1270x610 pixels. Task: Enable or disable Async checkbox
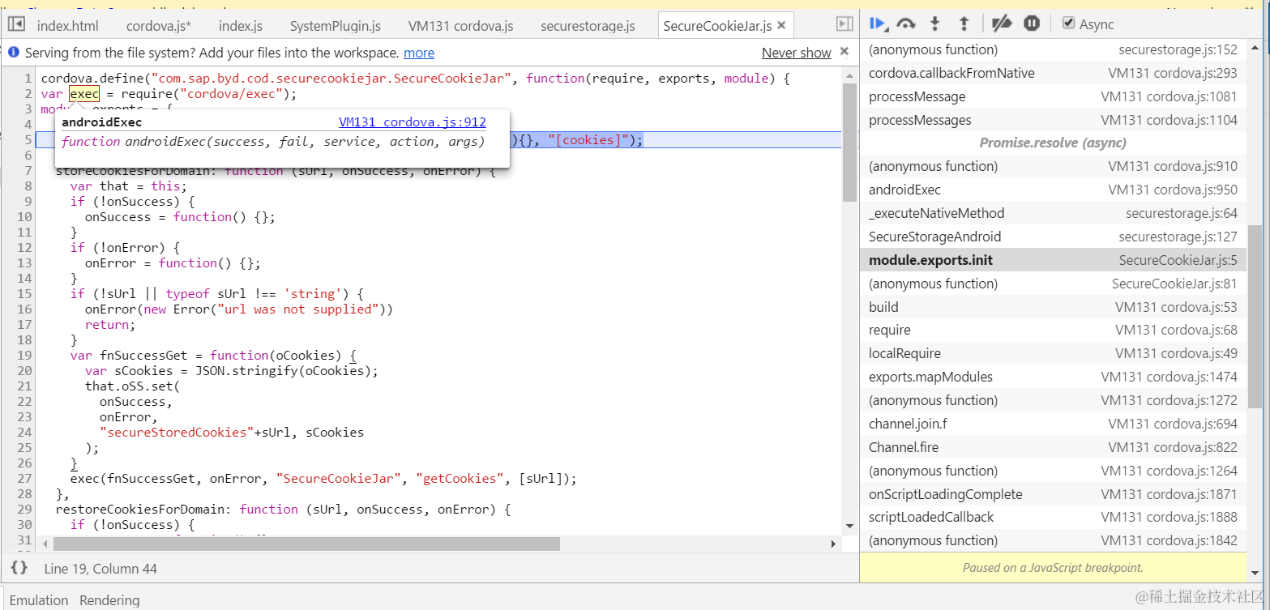[x=1069, y=23]
